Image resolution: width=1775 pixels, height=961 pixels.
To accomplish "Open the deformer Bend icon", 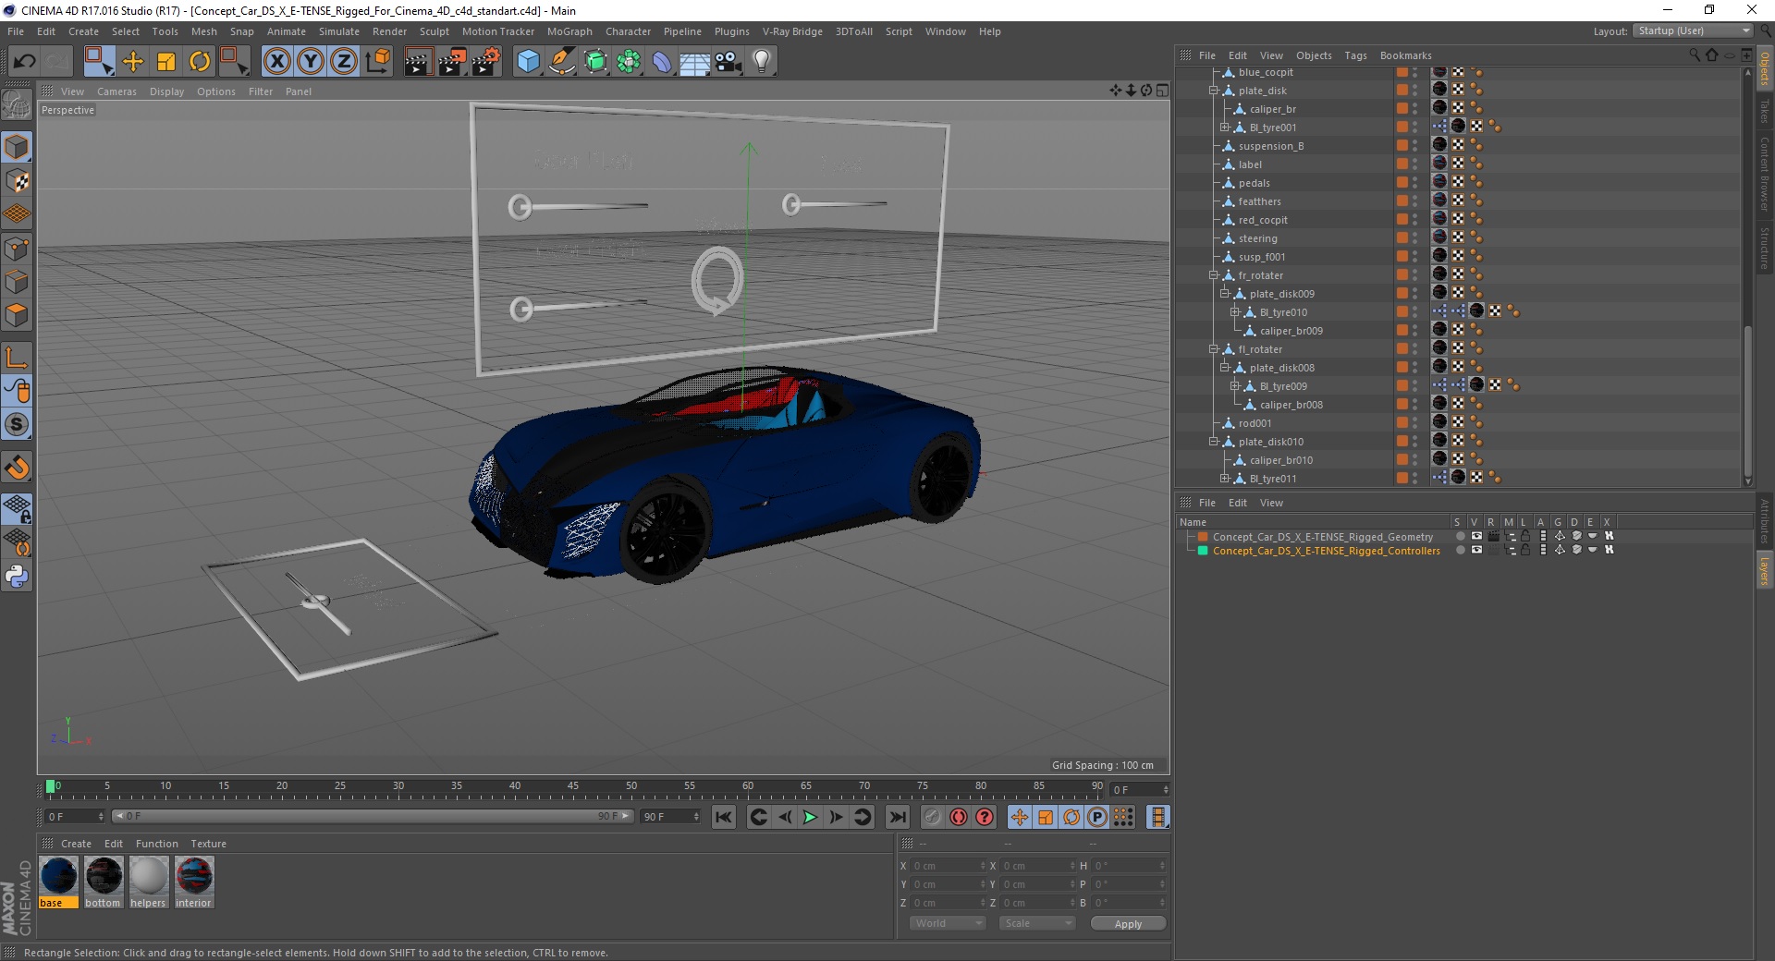I will click(662, 62).
